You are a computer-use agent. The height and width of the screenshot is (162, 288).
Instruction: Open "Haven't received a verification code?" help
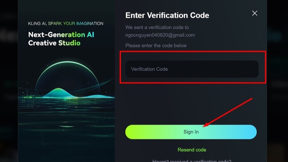(192, 161)
